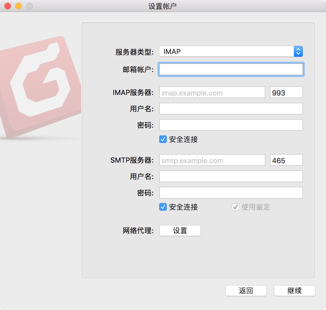The image size is (326, 310).
Task: Click the SMTP port field showing 465
Action: point(286,160)
